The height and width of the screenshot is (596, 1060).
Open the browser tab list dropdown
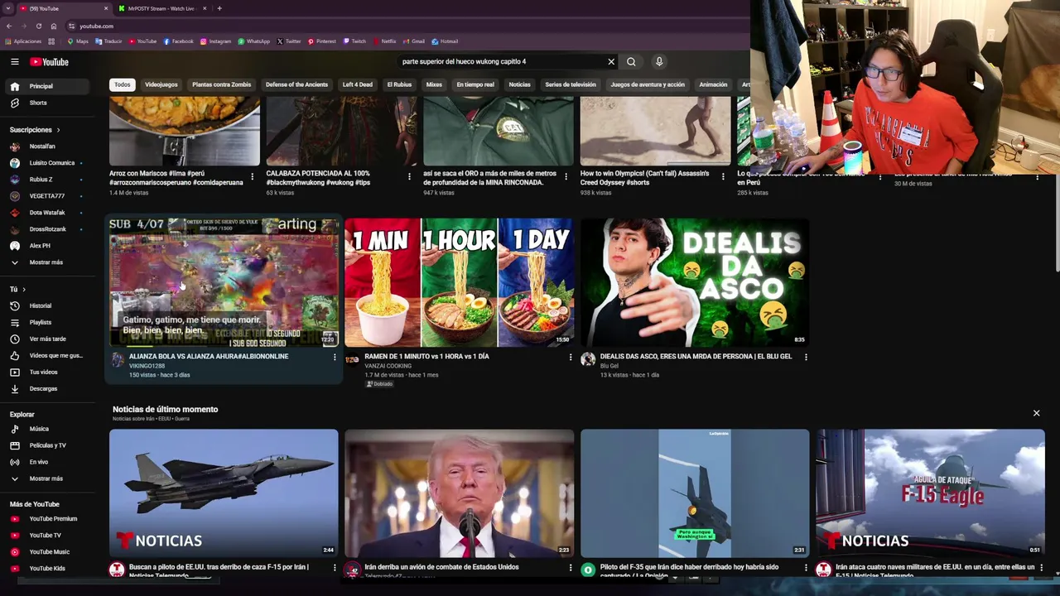click(x=8, y=8)
